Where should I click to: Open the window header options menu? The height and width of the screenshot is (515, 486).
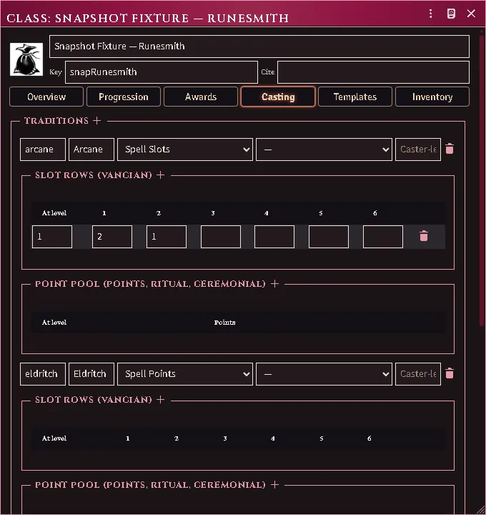point(430,14)
